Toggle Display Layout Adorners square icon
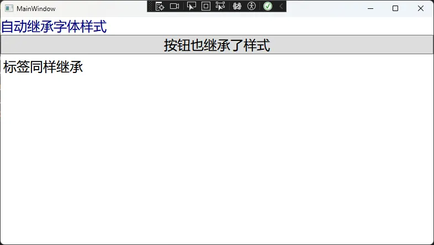 coord(206,6)
